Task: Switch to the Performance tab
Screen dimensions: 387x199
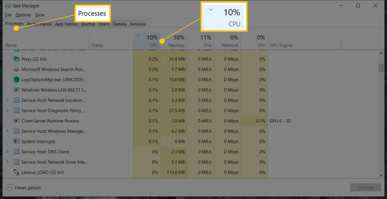Action: 39,24
